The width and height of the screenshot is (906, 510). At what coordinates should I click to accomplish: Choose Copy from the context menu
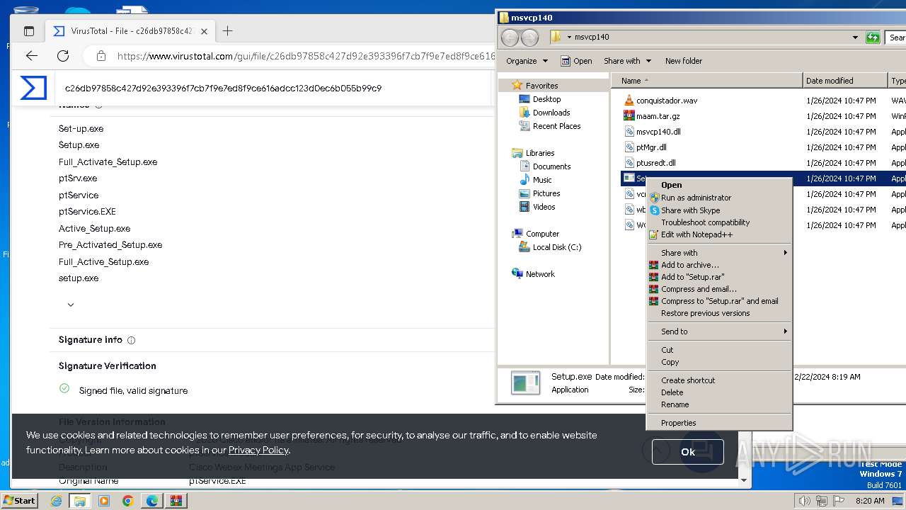[719, 362]
